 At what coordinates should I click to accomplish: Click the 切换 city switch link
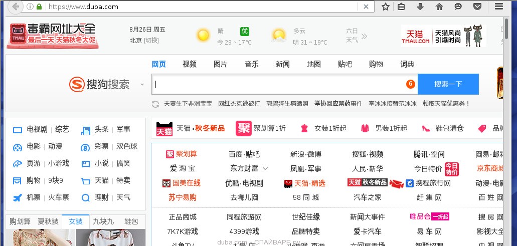pyautogui.click(x=151, y=41)
